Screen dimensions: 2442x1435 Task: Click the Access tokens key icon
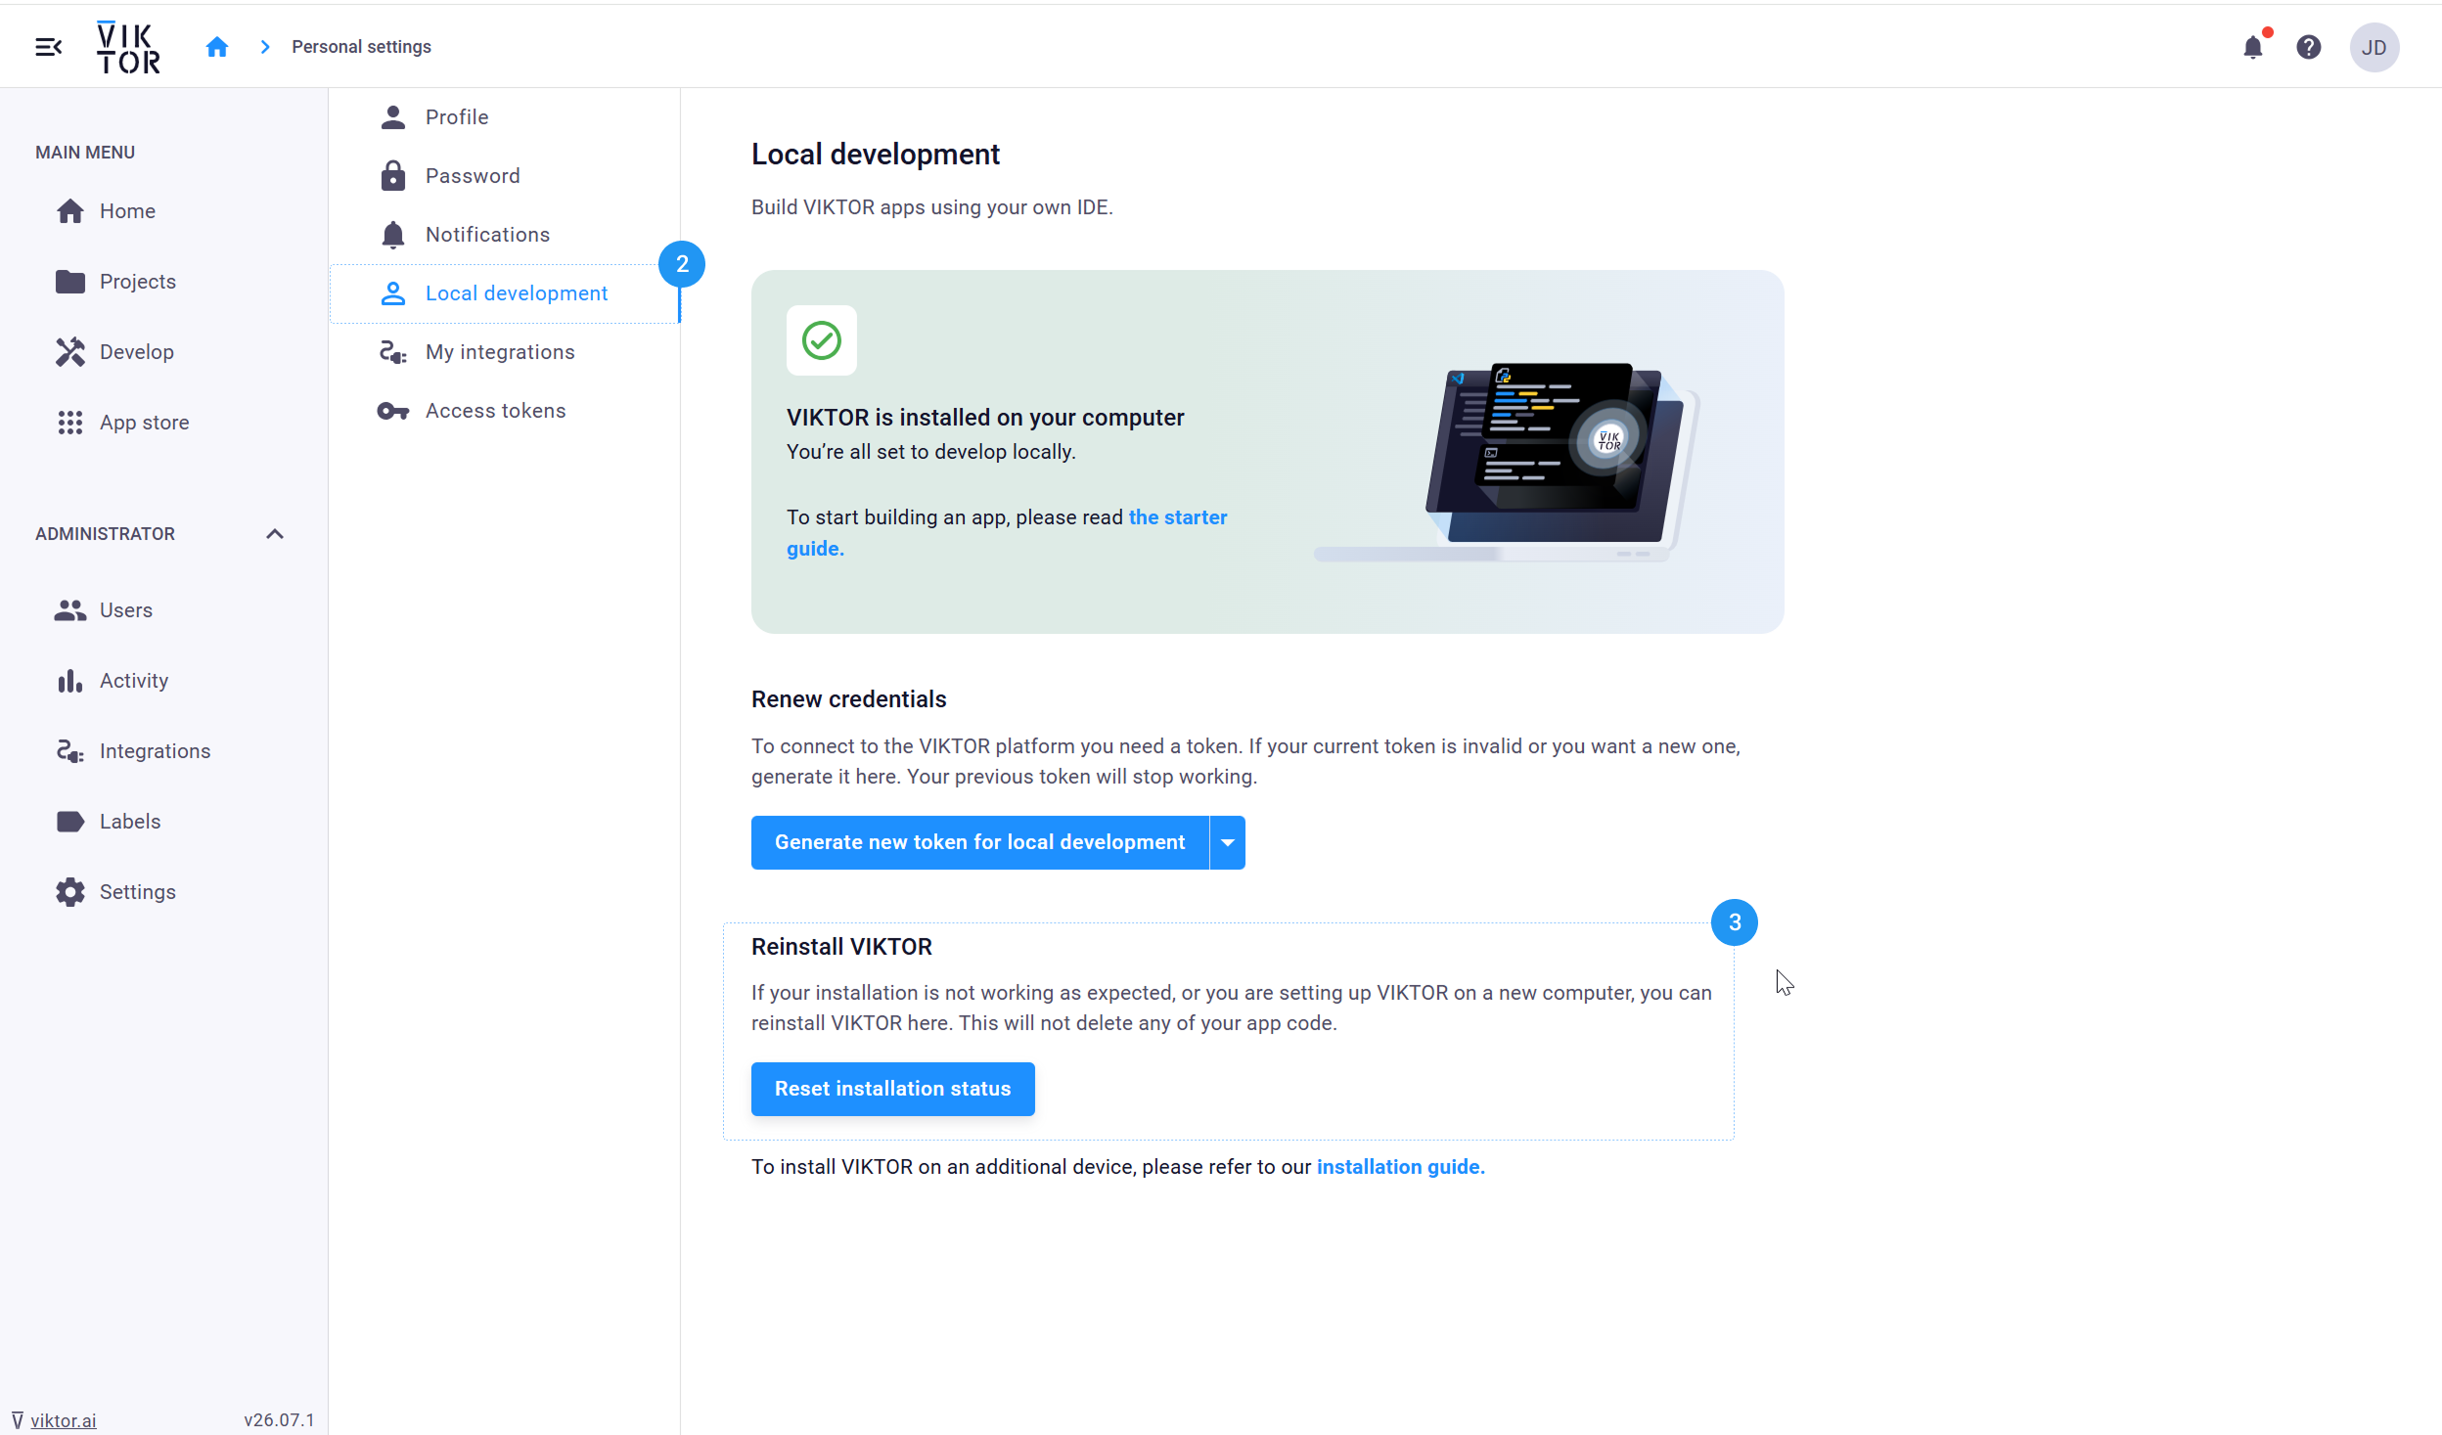click(393, 411)
